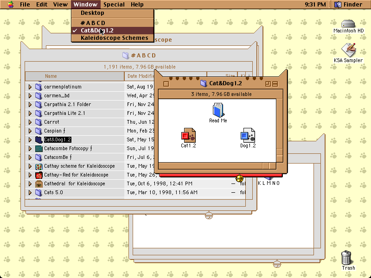Click the Carpathia Lite 2.1 folder icon
The width and height of the screenshot is (371, 278).
click(38, 113)
